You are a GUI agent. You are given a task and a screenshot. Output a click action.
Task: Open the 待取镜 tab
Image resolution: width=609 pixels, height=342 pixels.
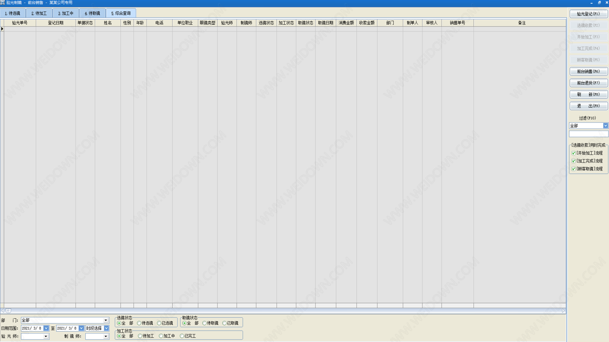point(92,13)
